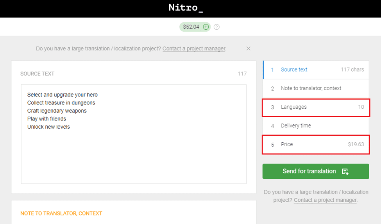Place cursor on "Unlock new levels" line

[x=48, y=127]
